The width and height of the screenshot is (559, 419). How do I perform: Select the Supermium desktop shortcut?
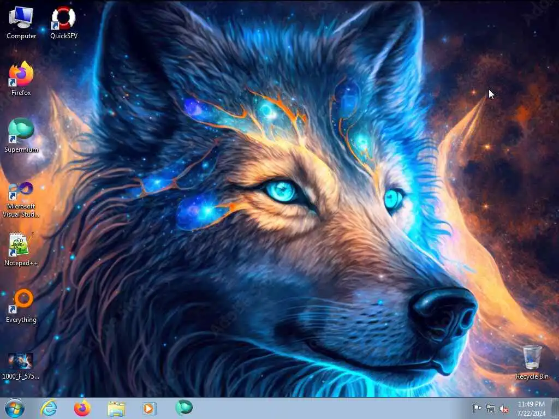tap(21, 135)
